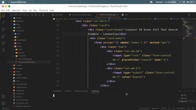Click Ln 21, Col 83 cursor position
Screen dimensions: 196x110
click(x=144, y=108)
